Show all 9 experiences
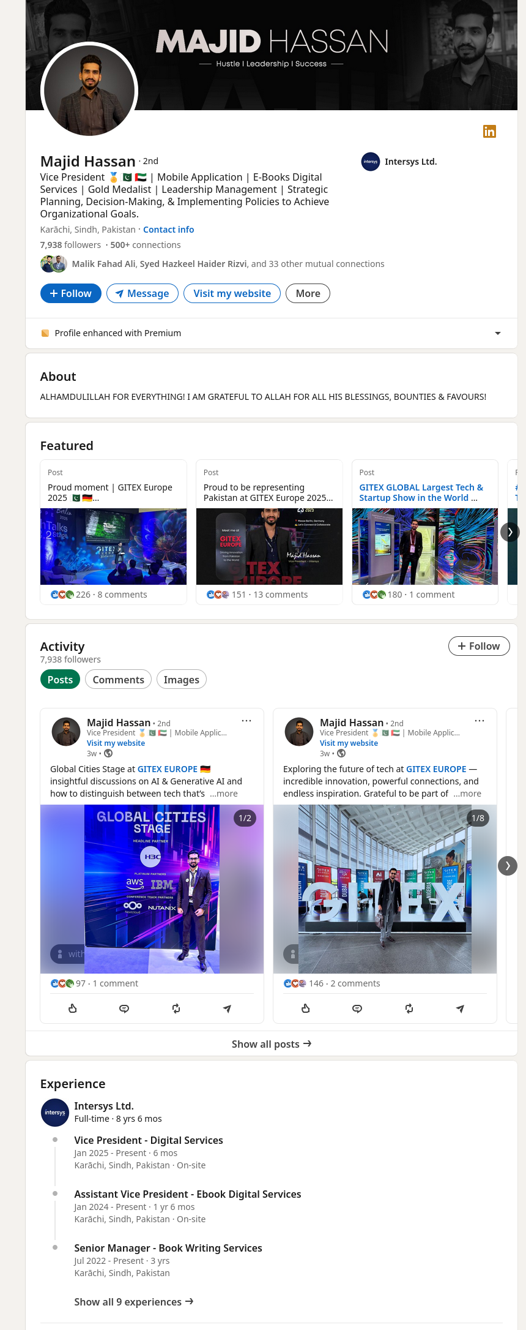The height and width of the screenshot is (1330, 526). [x=133, y=1302]
